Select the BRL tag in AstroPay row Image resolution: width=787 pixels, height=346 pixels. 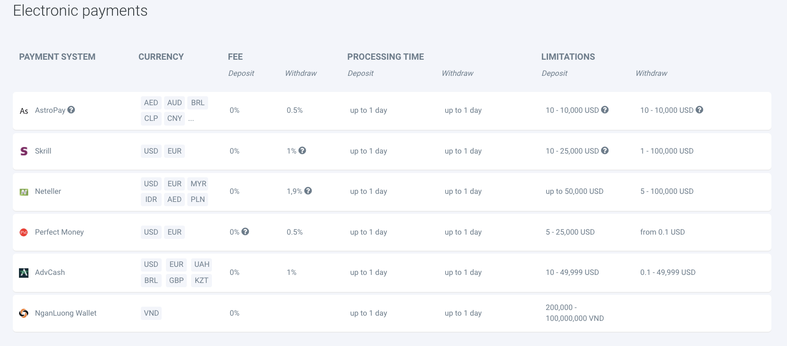198,103
